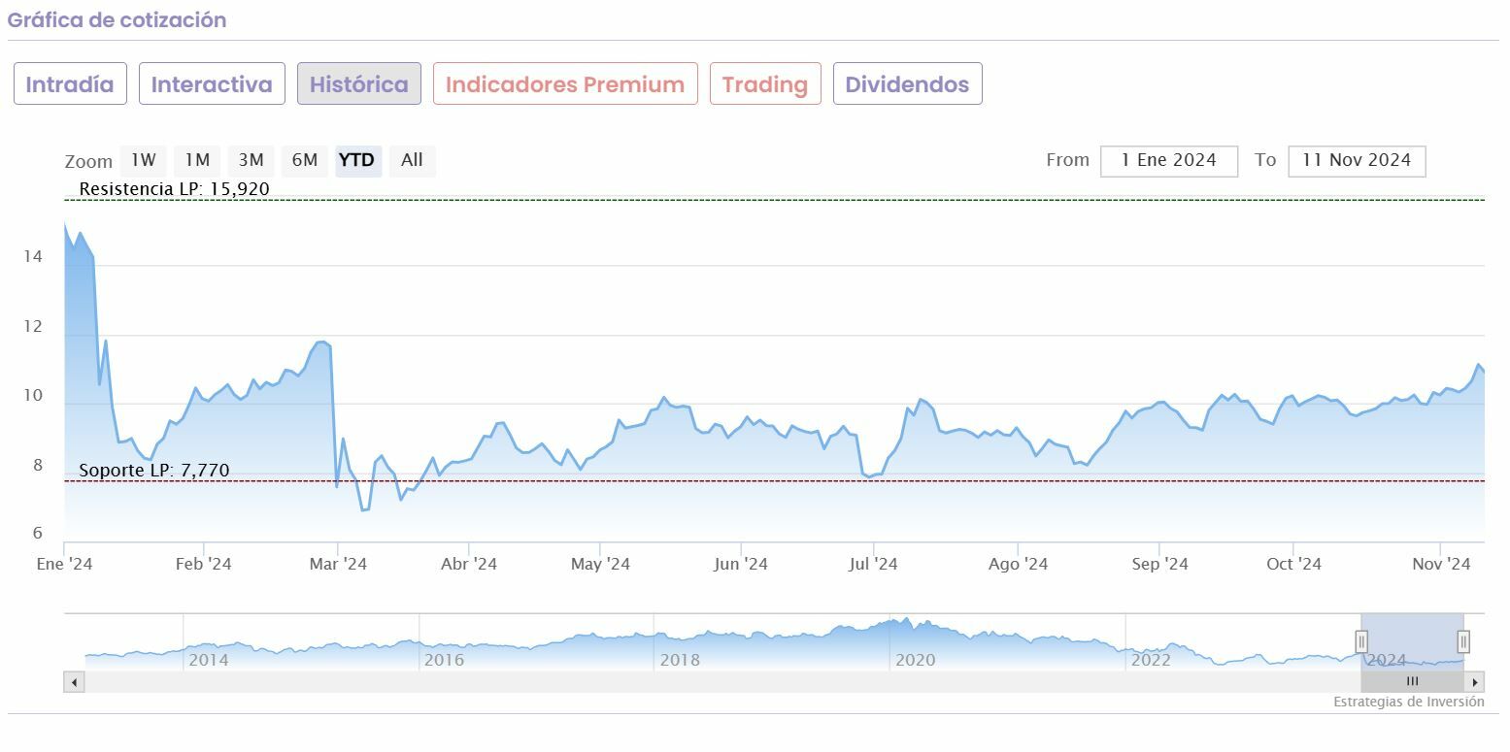Image resolution: width=1510 pixels, height=752 pixels.
Task: Select the 1W zoom range
Action: [x=144, y=160]
